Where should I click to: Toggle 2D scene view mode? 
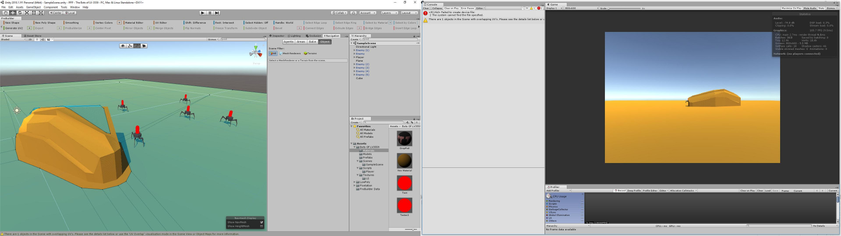30,39
